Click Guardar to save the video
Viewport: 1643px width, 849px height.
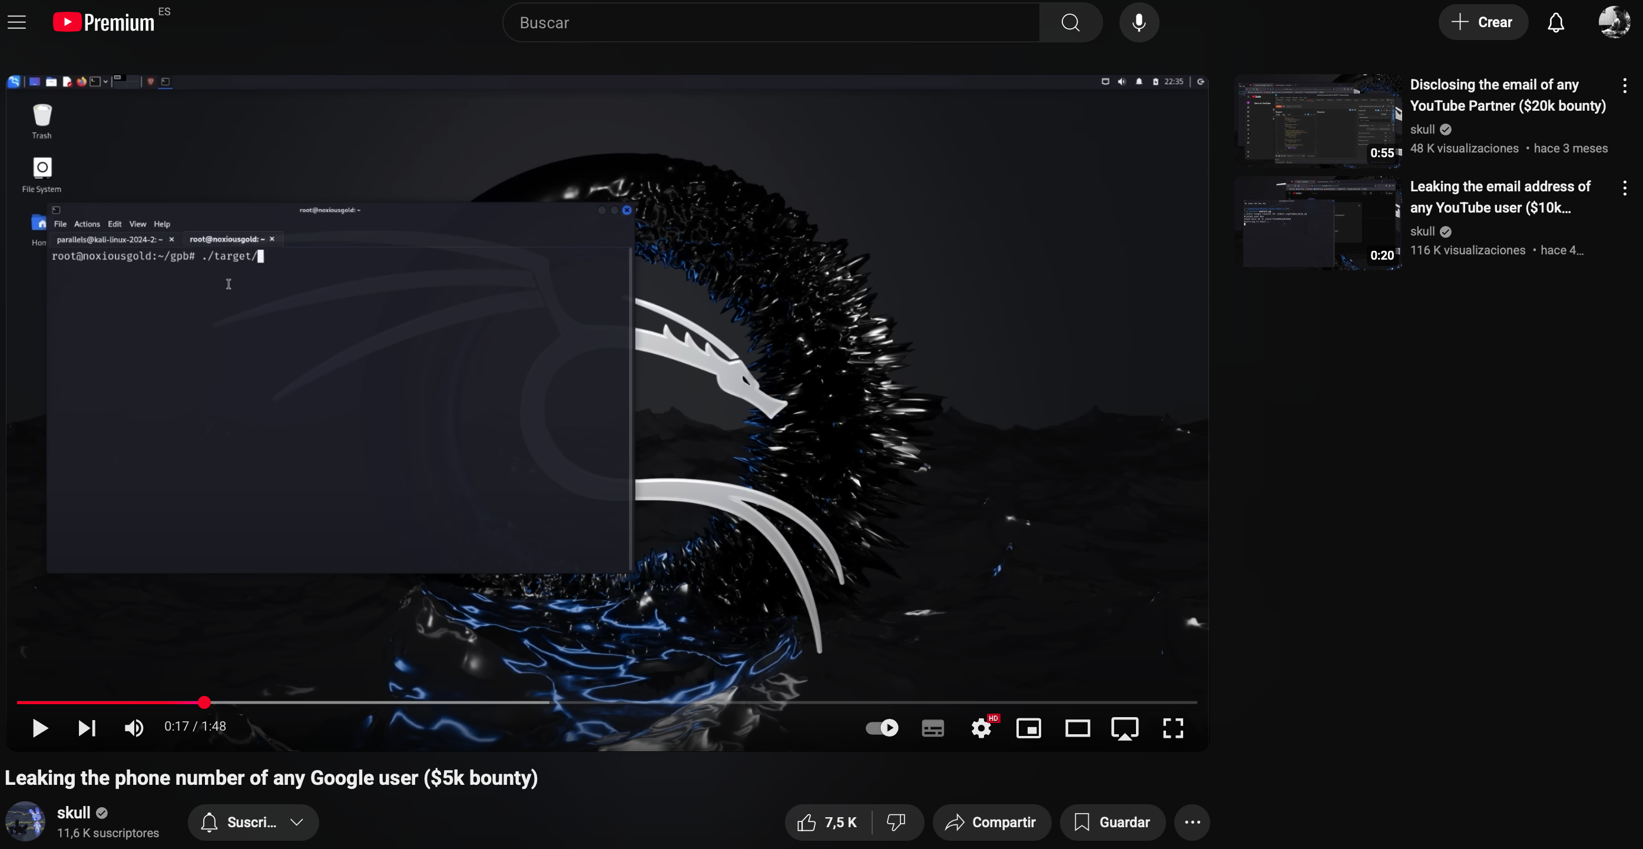[x=1112, y=822]
